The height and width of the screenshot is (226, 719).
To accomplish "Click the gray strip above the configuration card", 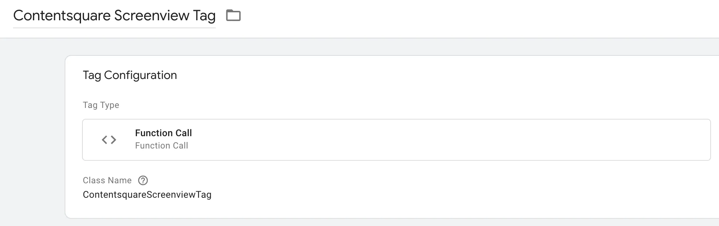I will point(363,47).
